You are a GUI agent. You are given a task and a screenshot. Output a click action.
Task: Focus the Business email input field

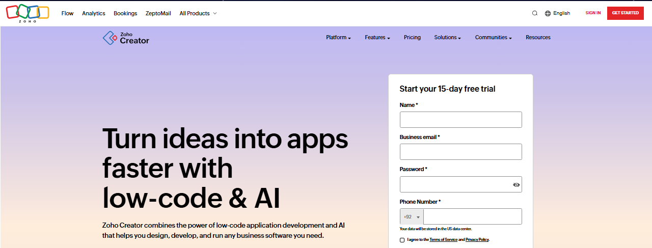tap(461, 152)
